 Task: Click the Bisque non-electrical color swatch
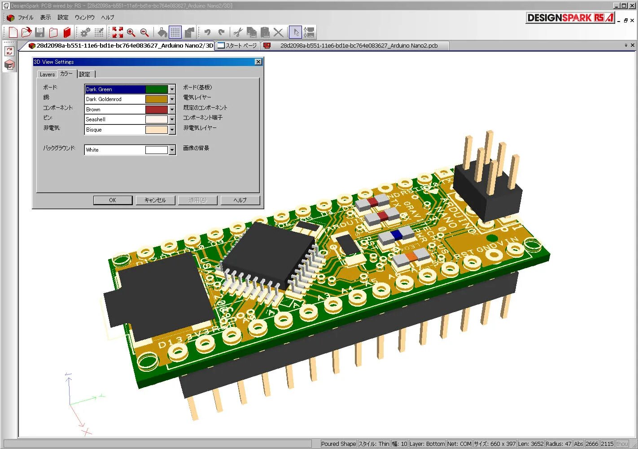point(157,130)
